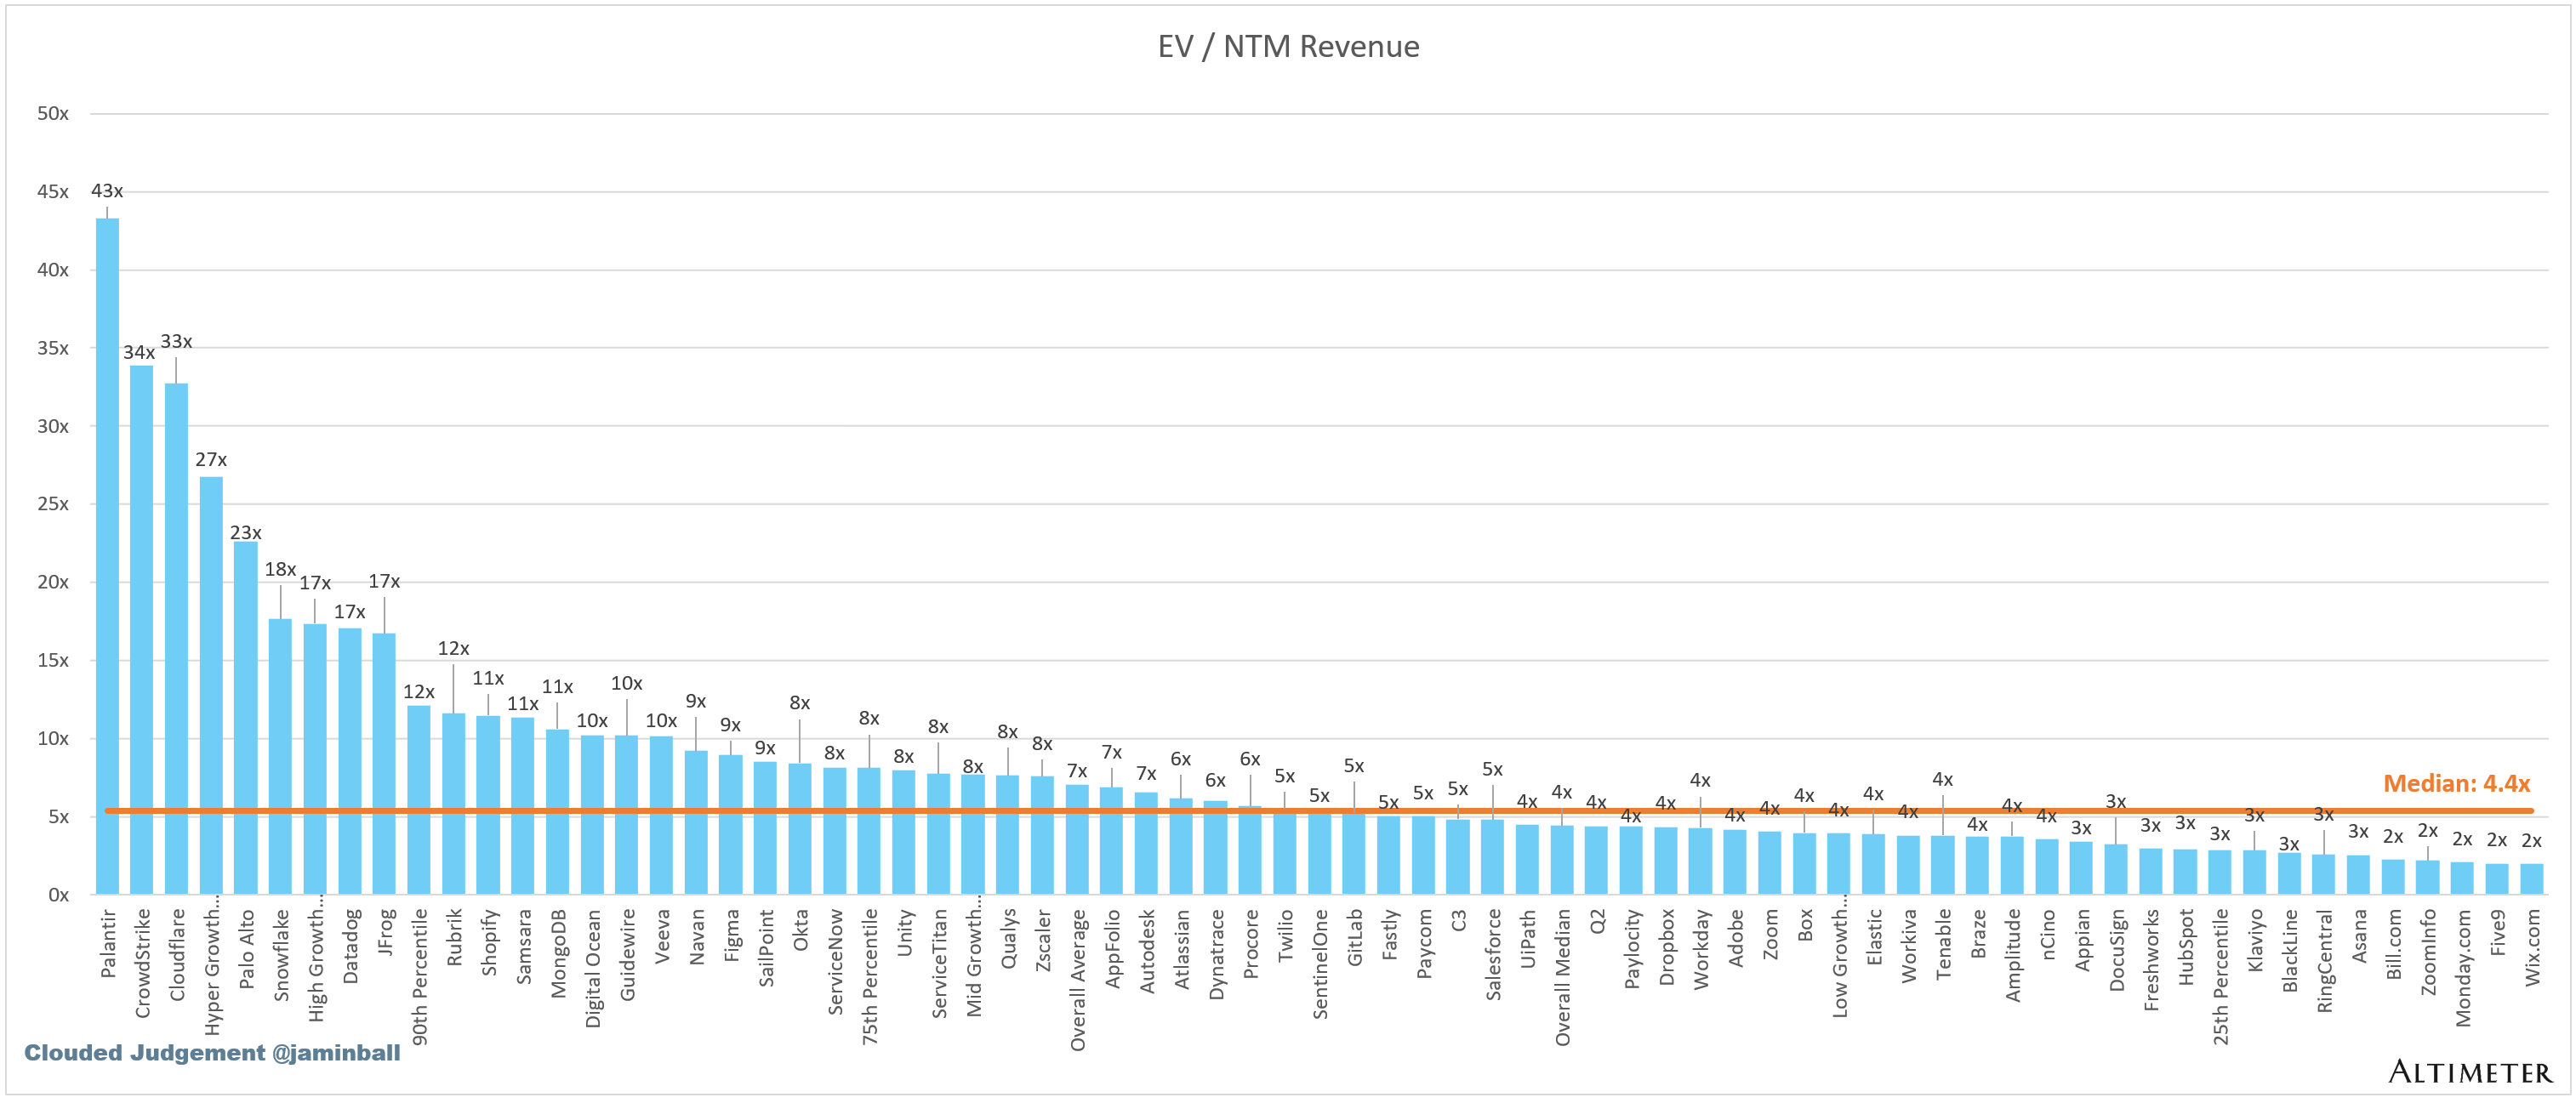Select the "Veeva" x-axis label
The width and height of the screenshot is (2576, 1103).
[x=662, y=936]
